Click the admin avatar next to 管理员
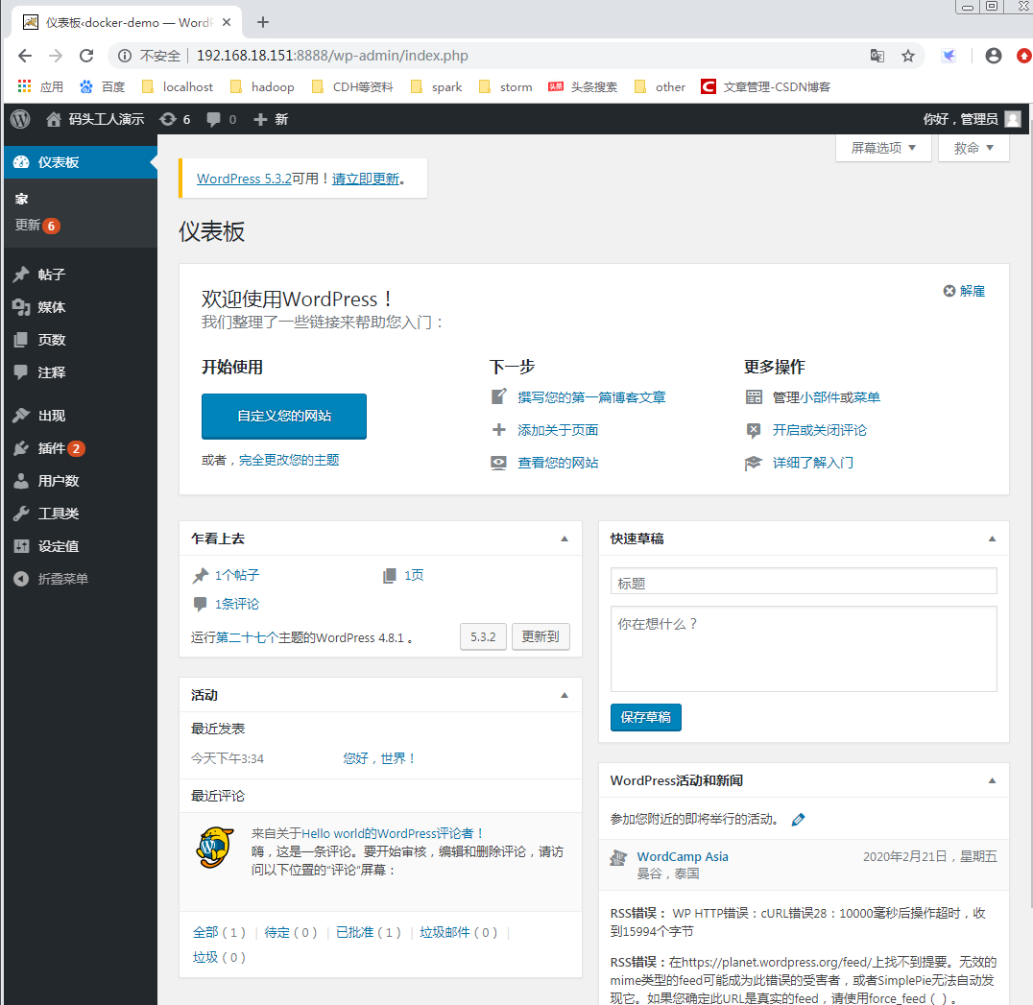Viewport: 1033px width, 1005px height. (x=1013, y=119)
